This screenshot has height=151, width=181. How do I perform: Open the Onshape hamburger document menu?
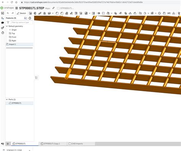click(16, 8)
